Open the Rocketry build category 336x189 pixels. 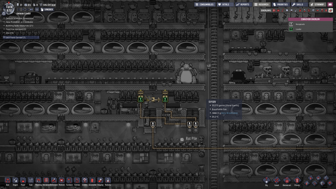pos(108,181)
